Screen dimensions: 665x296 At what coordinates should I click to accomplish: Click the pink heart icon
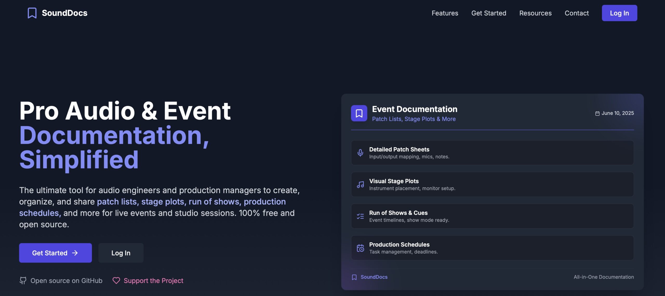click(116, 280)
